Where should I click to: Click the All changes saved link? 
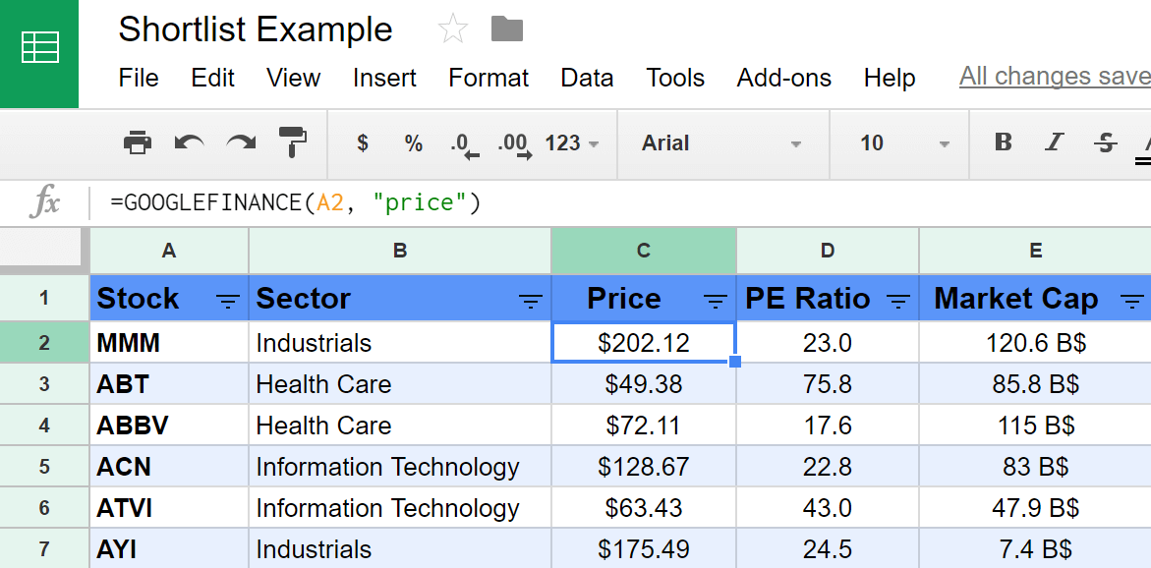point(1055,77)
